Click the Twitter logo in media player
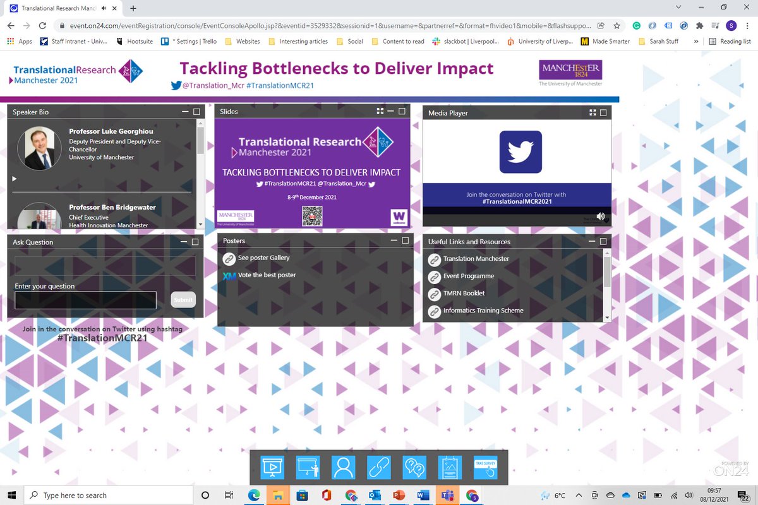Image resolution: width=758 pixels, height=505 pixels. [x=520, y=151]
